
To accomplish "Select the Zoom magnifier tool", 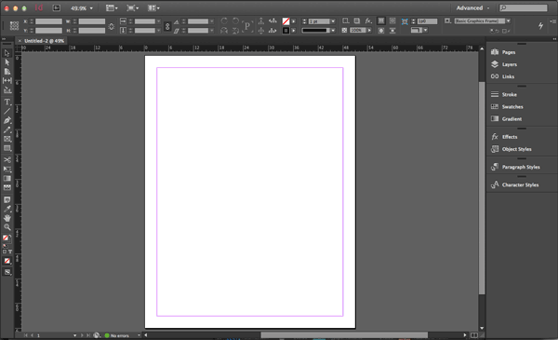I will coord(7,227).
